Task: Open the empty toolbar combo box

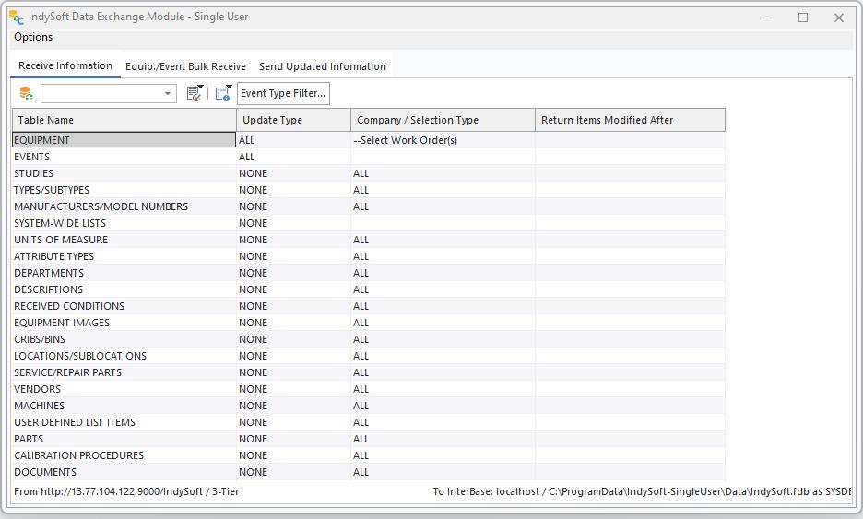Action: click(109, 93)
